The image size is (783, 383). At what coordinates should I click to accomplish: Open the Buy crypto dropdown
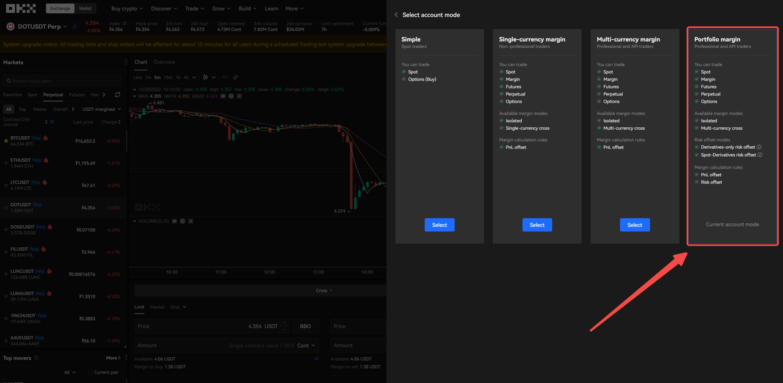pyautogui.click(x=127, y=9)
